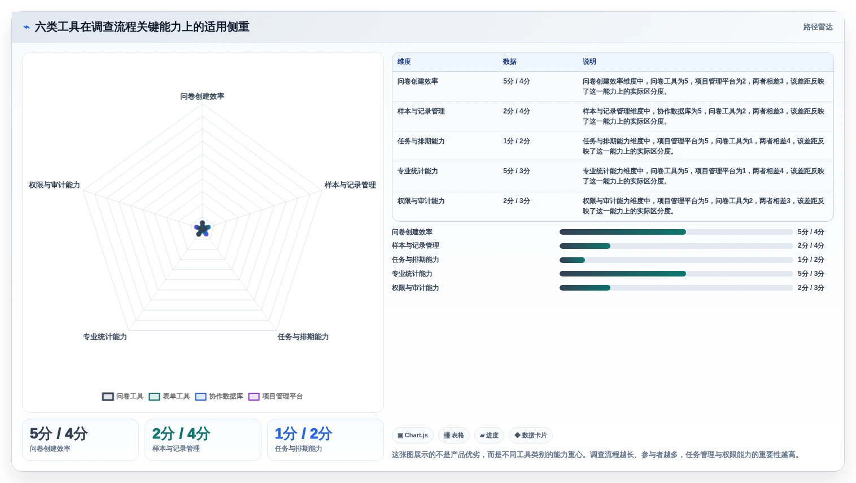Toggle the 表单工具 legend swatch
Image resolution: width=856 pixels, height=483 pixels.
(154, 397)
